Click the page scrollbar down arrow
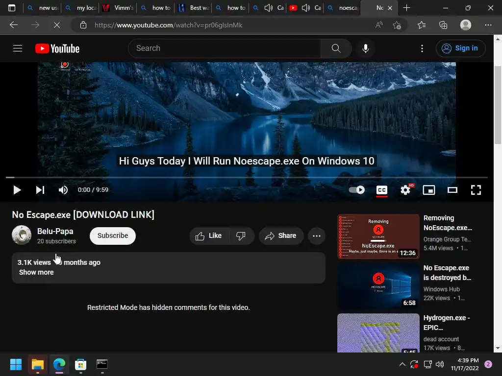Screen dimensions: 502x376 pos(498,348)
